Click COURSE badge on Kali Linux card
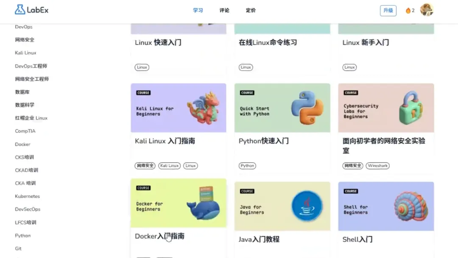 point(143,93)
